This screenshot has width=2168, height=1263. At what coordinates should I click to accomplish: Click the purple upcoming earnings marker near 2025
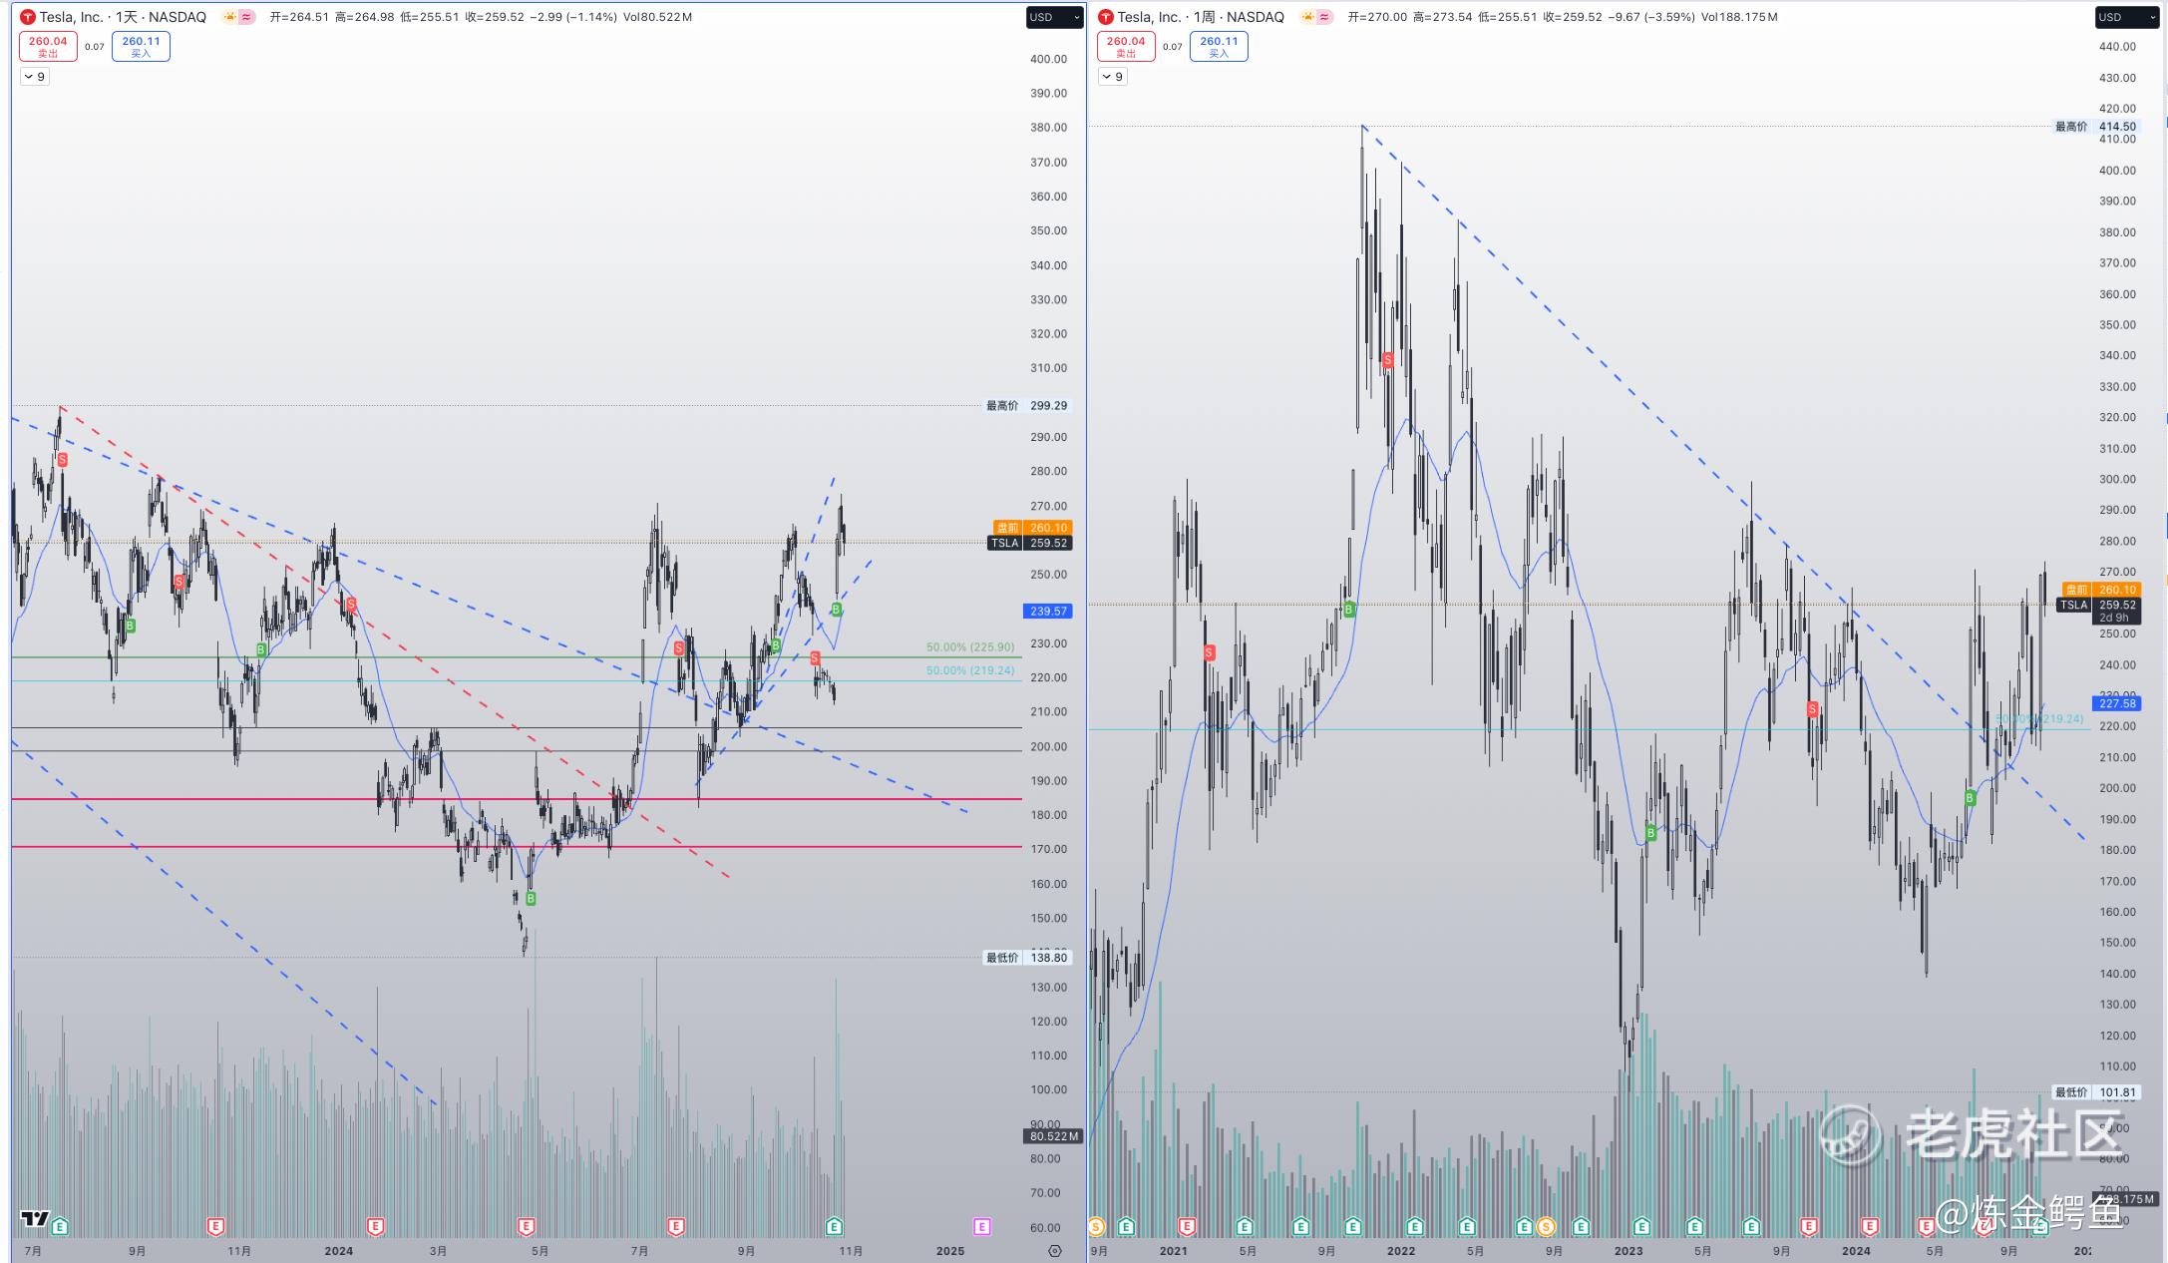click(x=981, y=1226)
